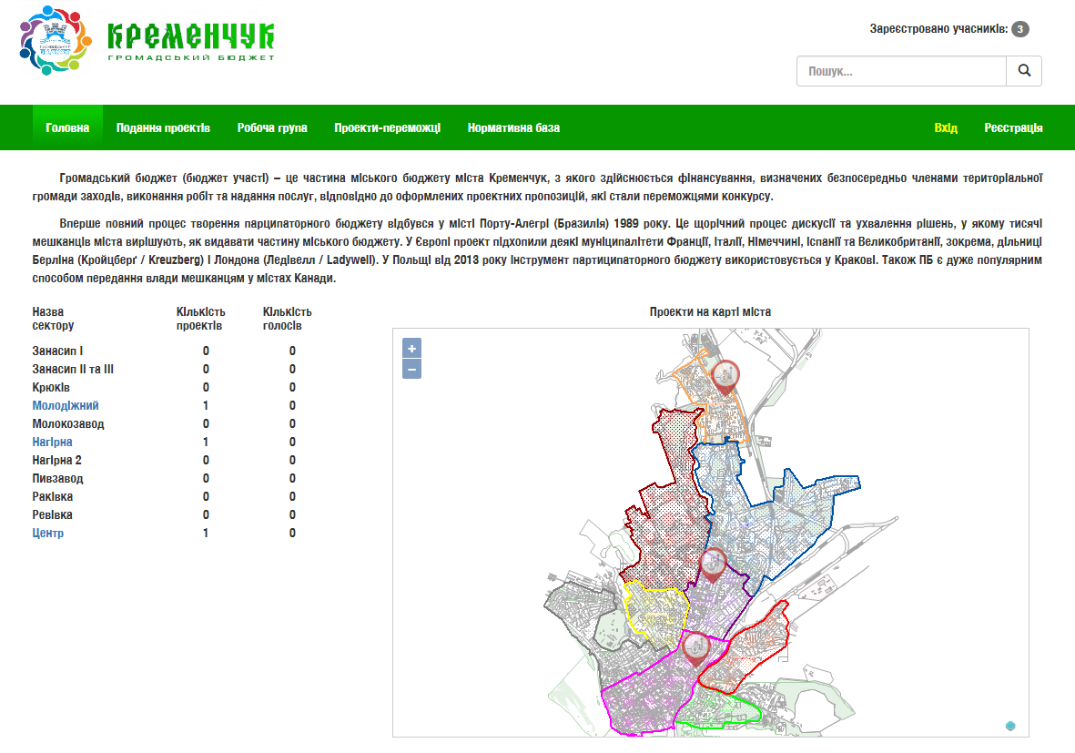The height and width of the screenshot is (753, 1075).
Task: Open the Нагірна sector link
Action: (x=52, y=442)
